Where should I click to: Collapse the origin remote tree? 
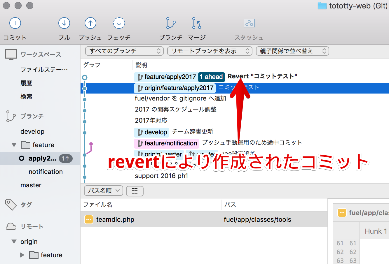tap(14, 242)
